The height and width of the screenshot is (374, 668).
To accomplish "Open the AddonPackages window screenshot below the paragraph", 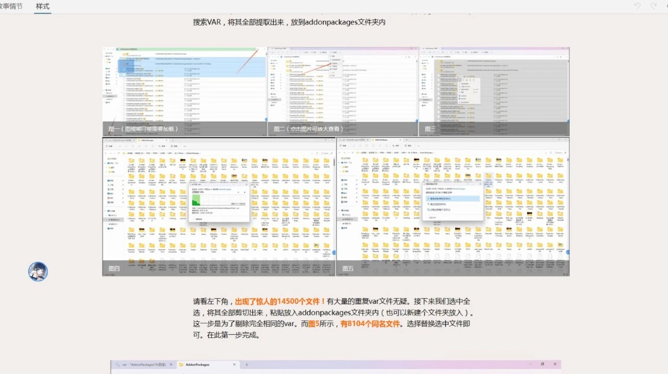I will pos(336,366).
